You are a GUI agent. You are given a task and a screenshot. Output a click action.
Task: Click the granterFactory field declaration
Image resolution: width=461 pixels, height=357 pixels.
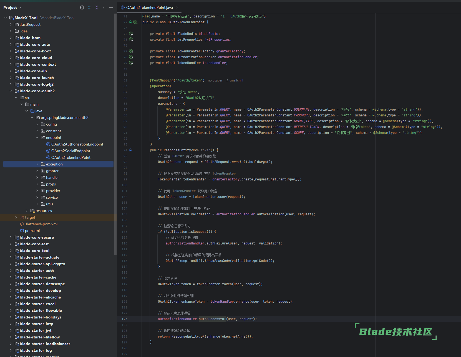(x=230, y=51)
